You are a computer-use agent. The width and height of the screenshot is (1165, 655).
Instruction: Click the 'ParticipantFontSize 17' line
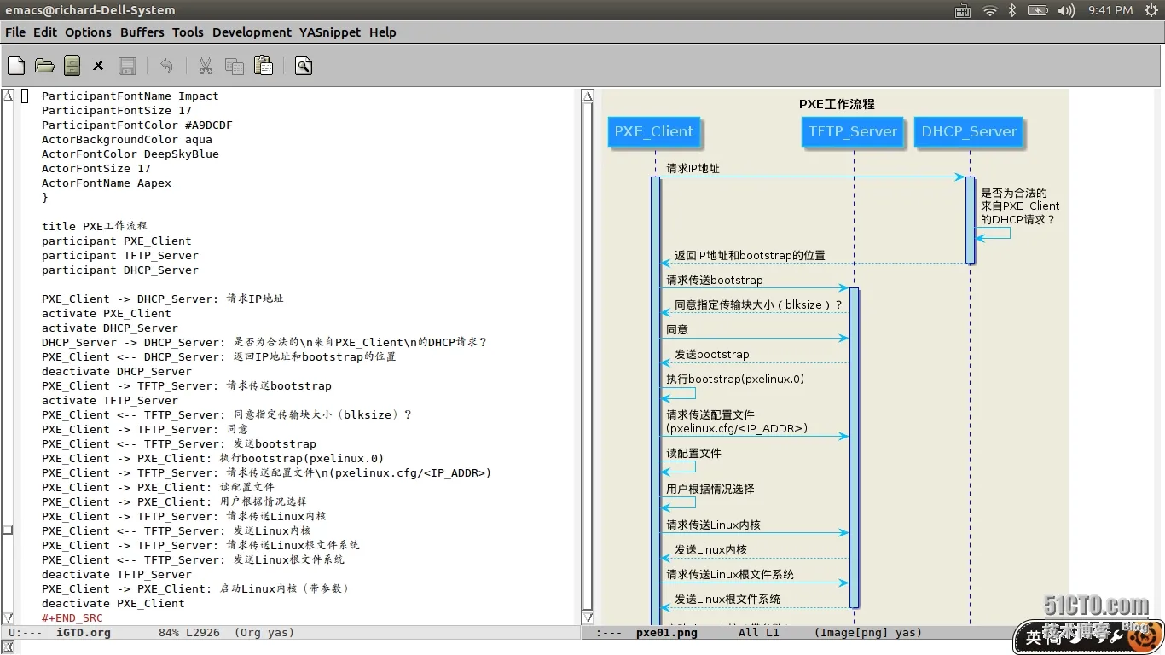tap(116, 111)
